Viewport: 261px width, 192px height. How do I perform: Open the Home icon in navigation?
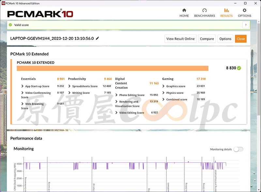[x=184, y=10]
